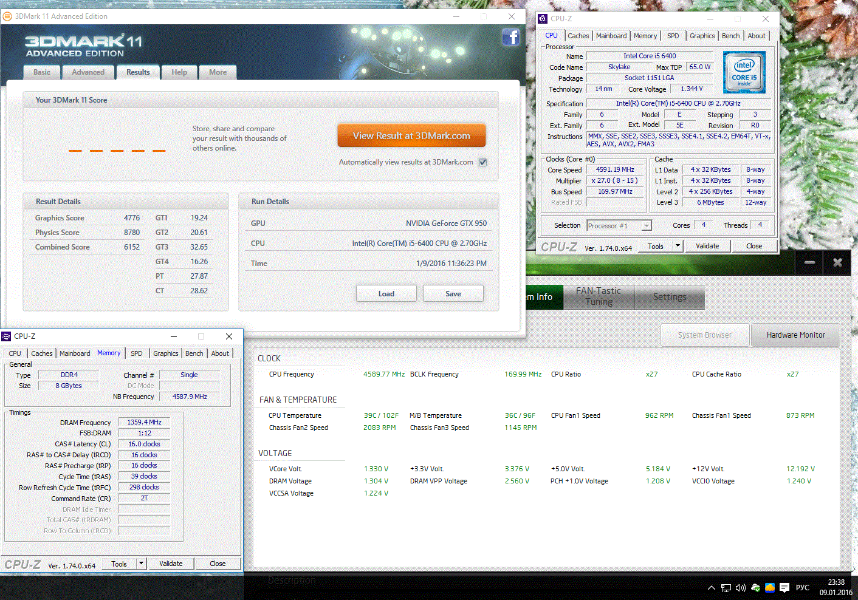This screenshot has height=600, width=858.
Task: Click the Load button in Run Details
Action: tap(386, 294)
